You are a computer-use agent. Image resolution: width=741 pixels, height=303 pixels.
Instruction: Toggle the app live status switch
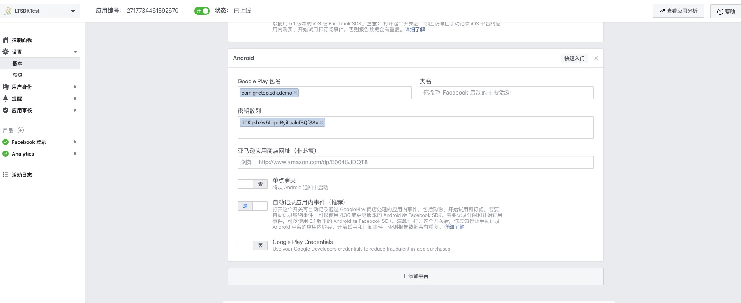pyautogui.click(x=202, y=11)
